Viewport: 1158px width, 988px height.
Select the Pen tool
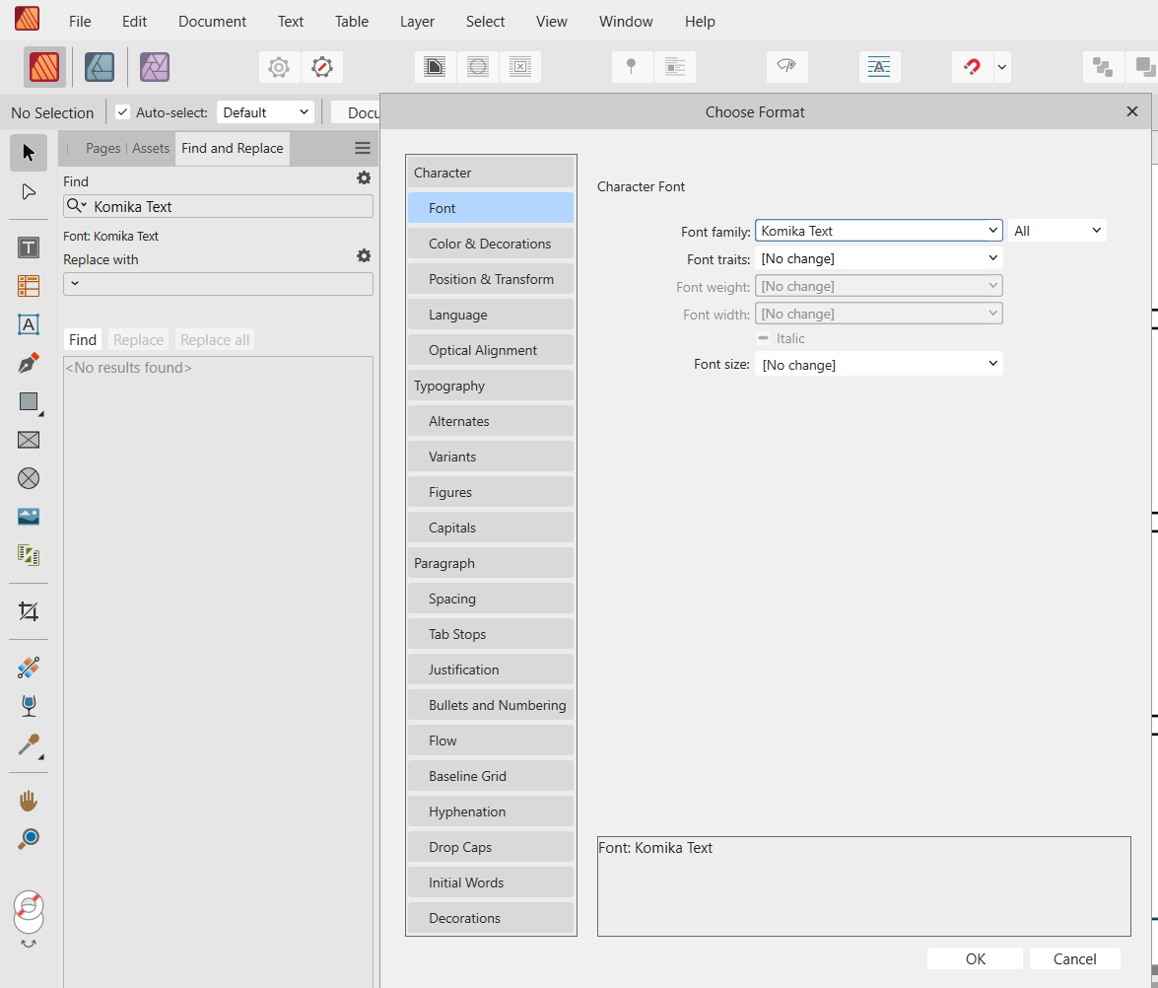coord(29,363)
